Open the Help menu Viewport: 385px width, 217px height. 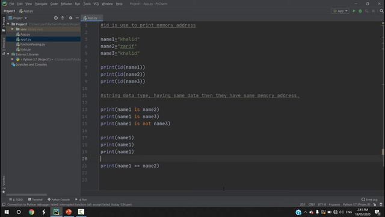click(119, 4)
